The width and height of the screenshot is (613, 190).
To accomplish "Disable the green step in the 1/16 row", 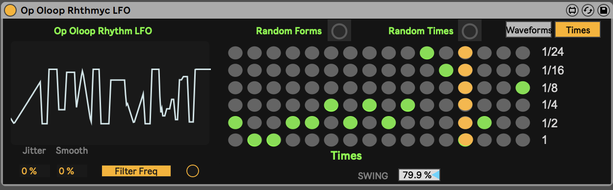I will (446, 71).
